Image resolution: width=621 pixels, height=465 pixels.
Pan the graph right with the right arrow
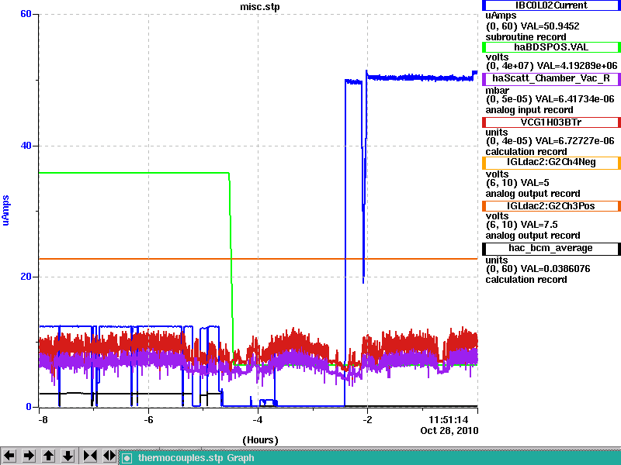pyautogui.click(x=29, y=456)
